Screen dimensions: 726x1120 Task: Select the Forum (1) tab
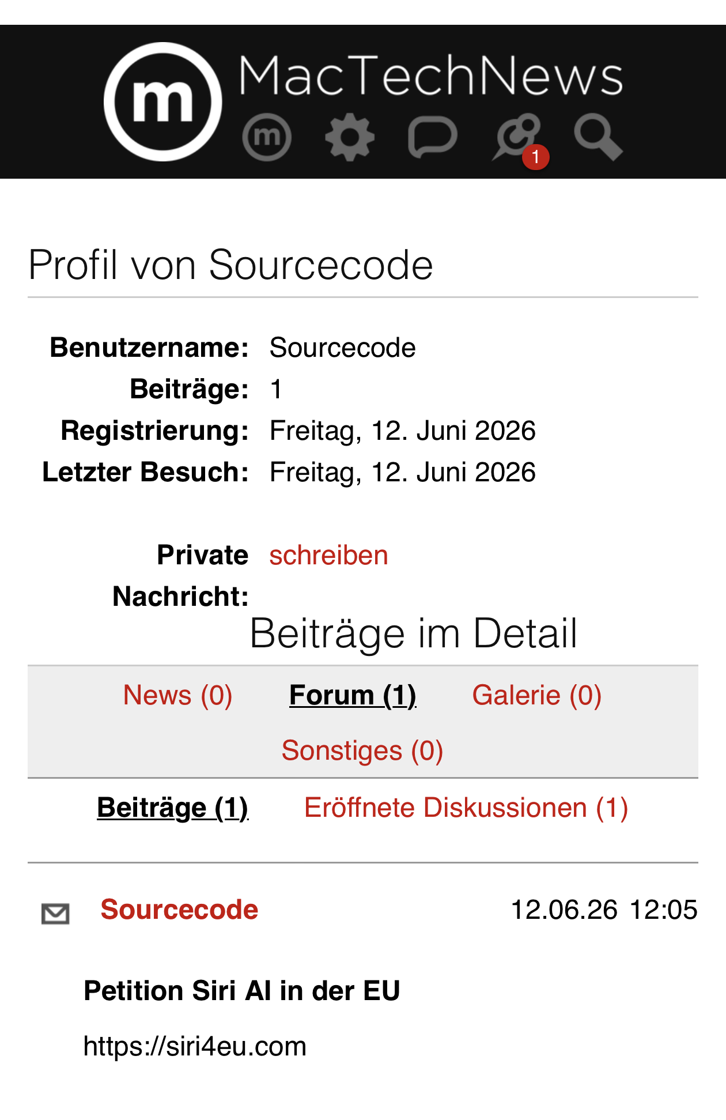pos(353,695)
